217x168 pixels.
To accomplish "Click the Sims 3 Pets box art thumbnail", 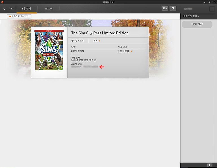I will pyautogui.click(x=49, y=50).
